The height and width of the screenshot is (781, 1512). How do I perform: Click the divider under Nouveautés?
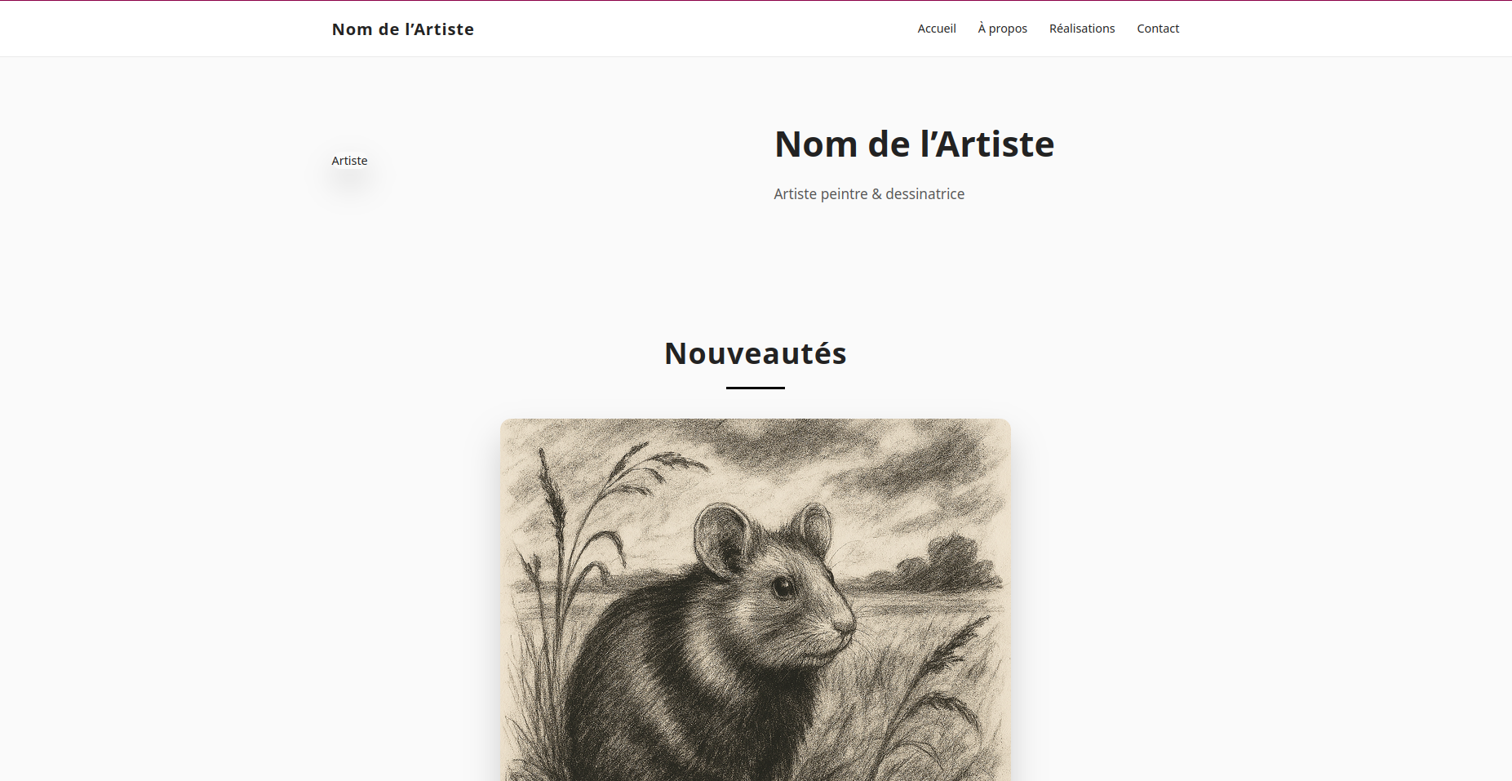point(755,389)
